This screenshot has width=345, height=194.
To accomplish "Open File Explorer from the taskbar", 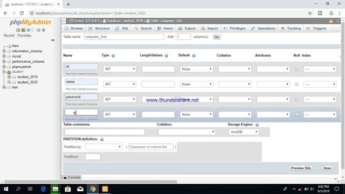I will [x=56, y=189].
